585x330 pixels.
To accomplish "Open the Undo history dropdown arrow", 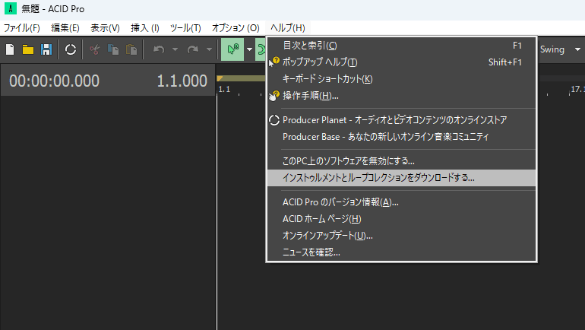I will tap(175, 49).
